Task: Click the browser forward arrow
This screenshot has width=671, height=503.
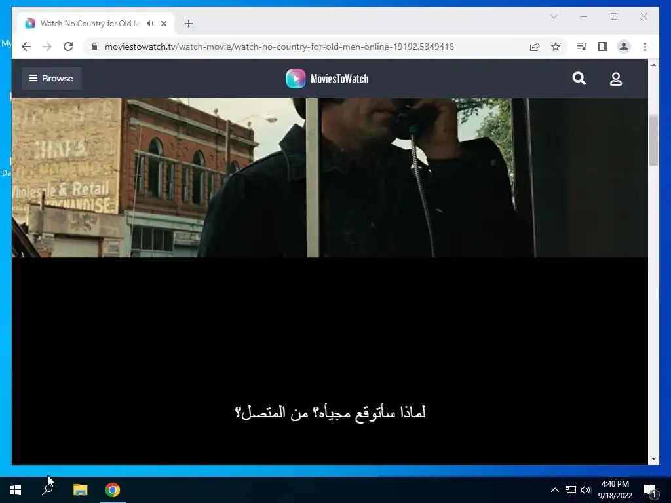Action: pos(47,47)
